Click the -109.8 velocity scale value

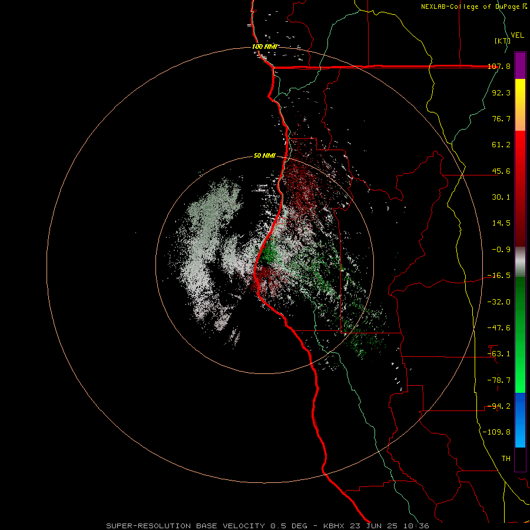tap(496, 432)
